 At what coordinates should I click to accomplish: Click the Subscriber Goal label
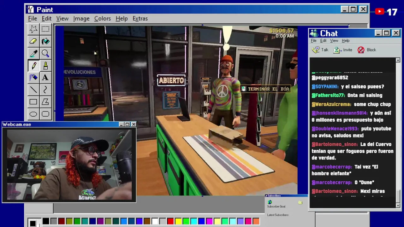pyautogui.click(x=276, y=207)
